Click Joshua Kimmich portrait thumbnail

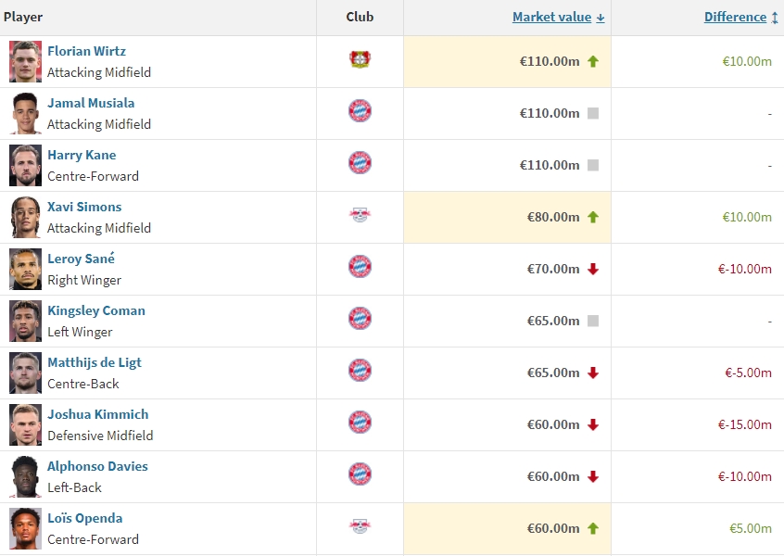point(26,424)
